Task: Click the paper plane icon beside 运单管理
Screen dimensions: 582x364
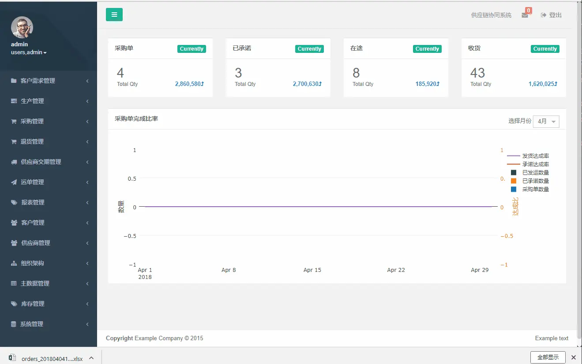Action: click(14, 182)
